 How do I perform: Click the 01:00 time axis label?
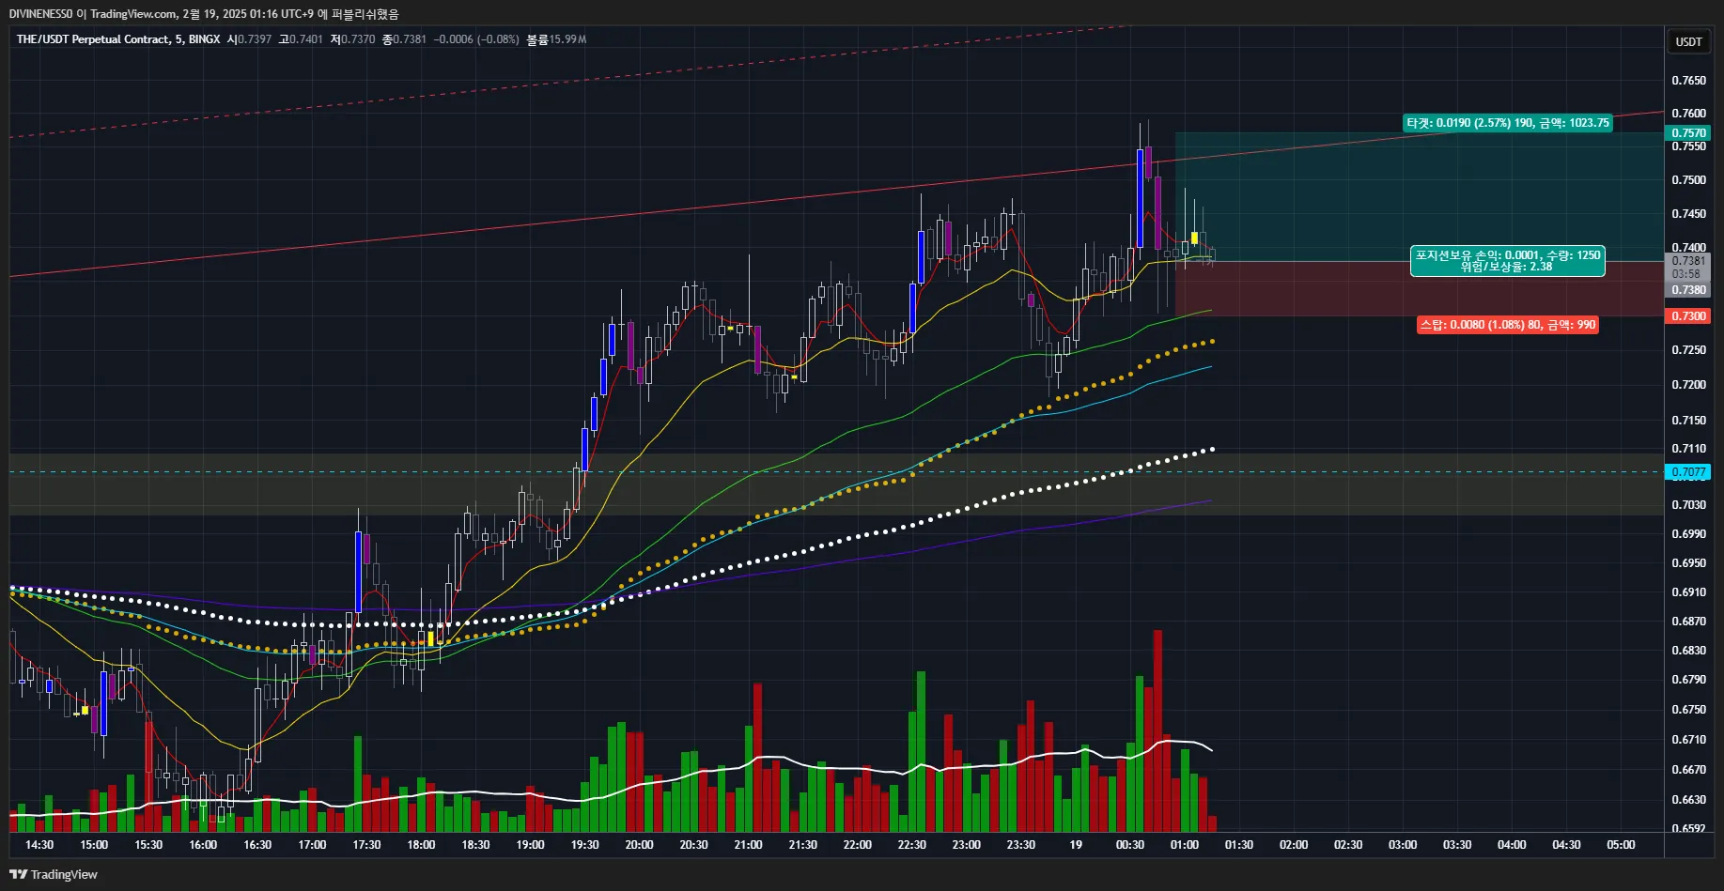click(x=1184, y=845)
